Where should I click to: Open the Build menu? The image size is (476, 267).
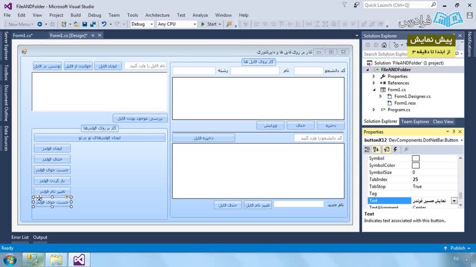coord(76,15)
